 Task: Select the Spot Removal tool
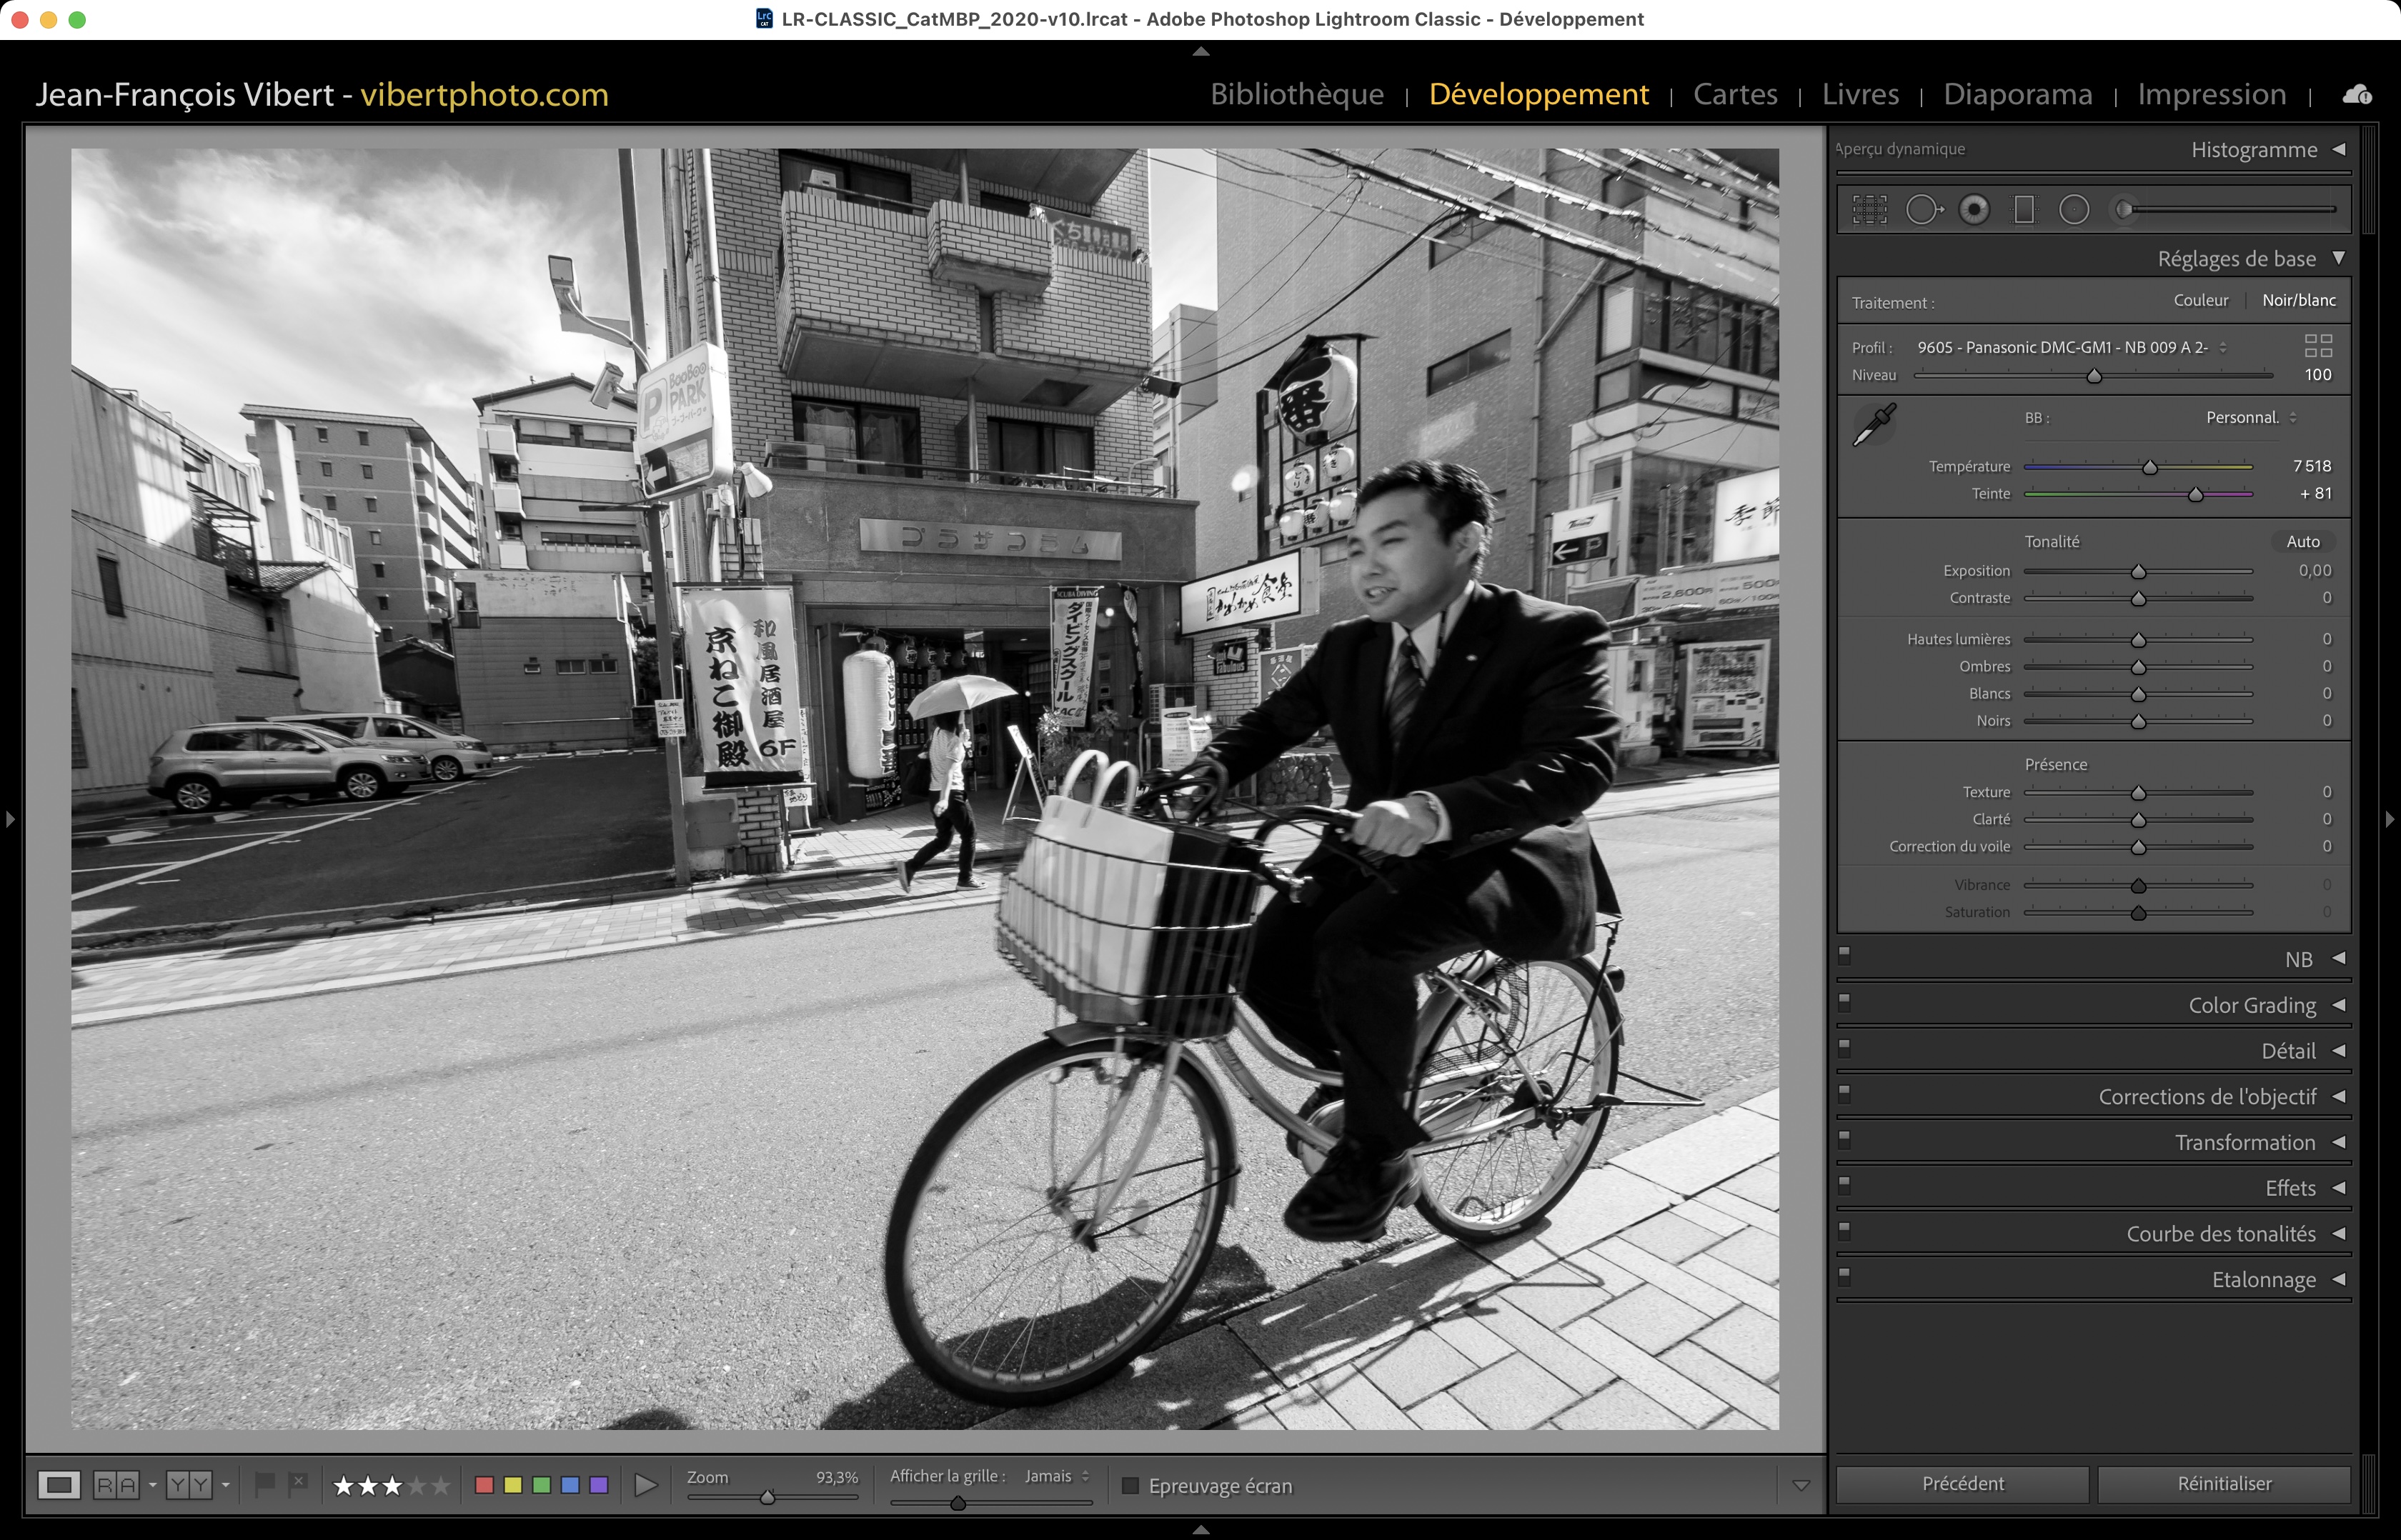[1922, 209]
